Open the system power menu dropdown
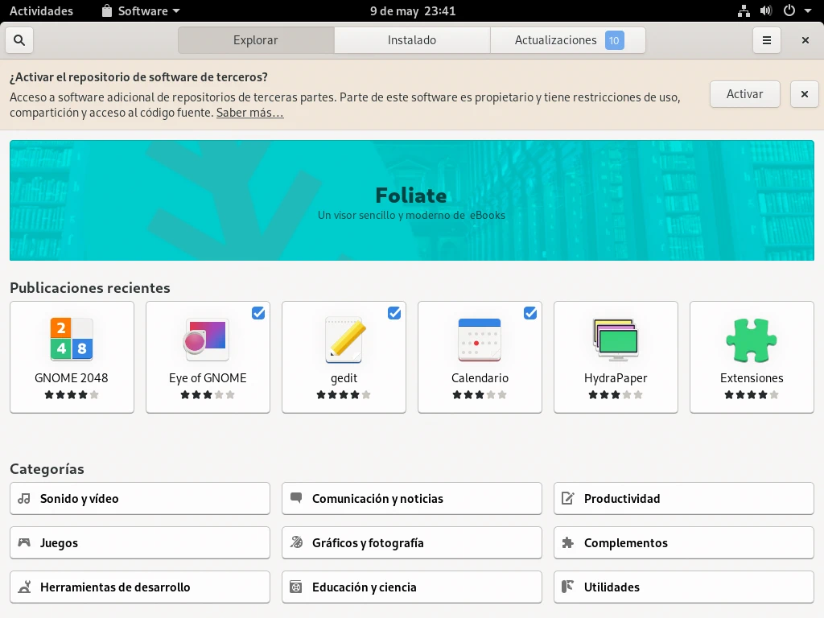This screenshot has width=824, height=618. (x=793, y=11)
